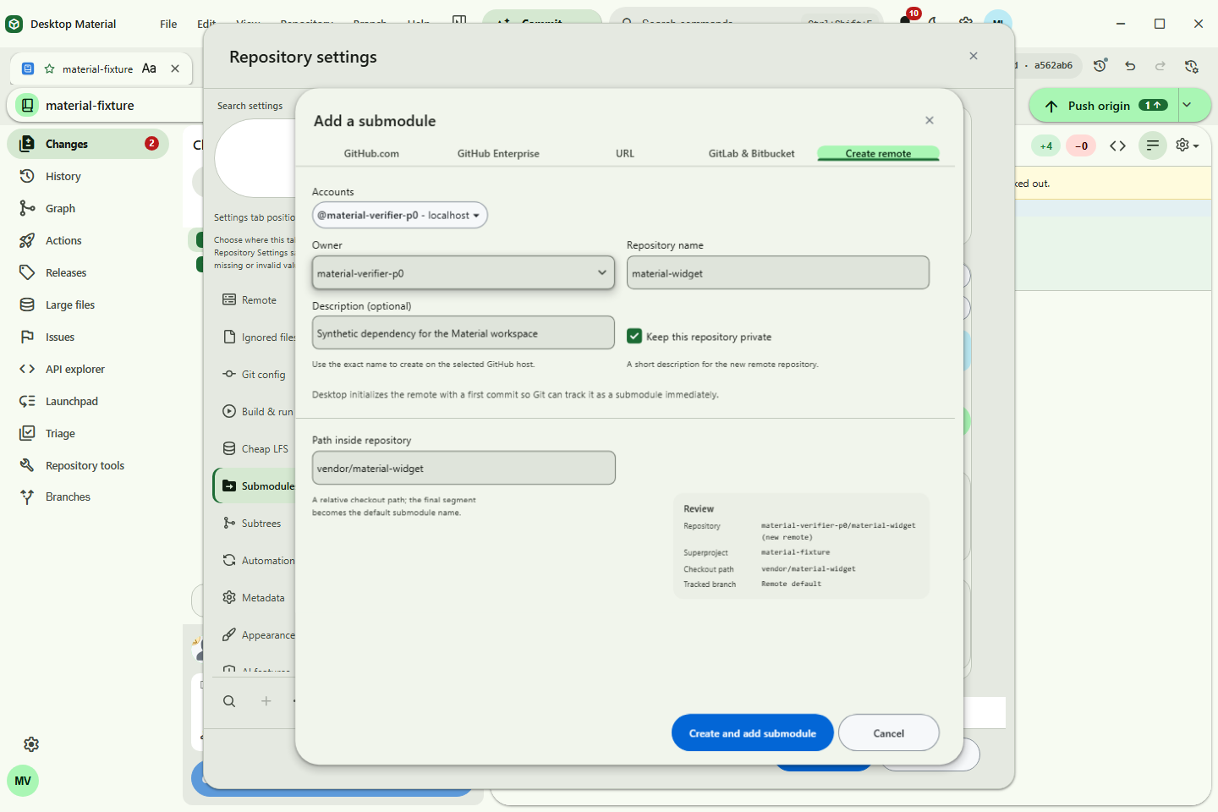Open Ignored files settings section
The height and width of the screenshot is (812, 1218).
pos(254,337)
